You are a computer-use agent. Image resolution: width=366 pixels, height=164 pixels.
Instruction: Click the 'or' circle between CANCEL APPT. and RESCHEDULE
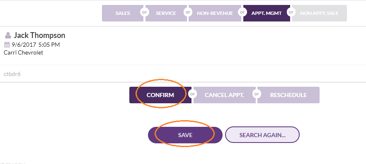(257, 94)
